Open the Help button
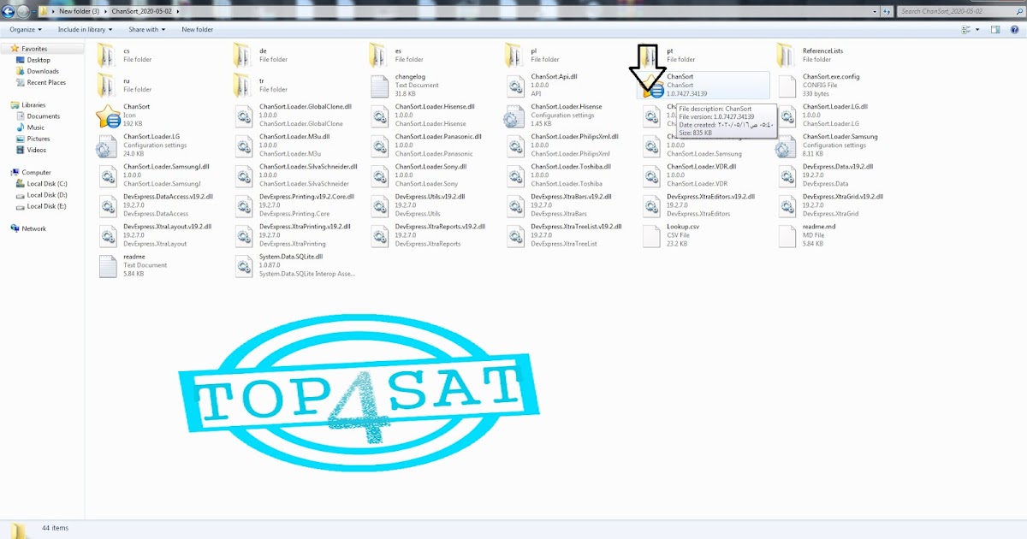The width and height of the screenshot is (1027, 539). 1014,29
